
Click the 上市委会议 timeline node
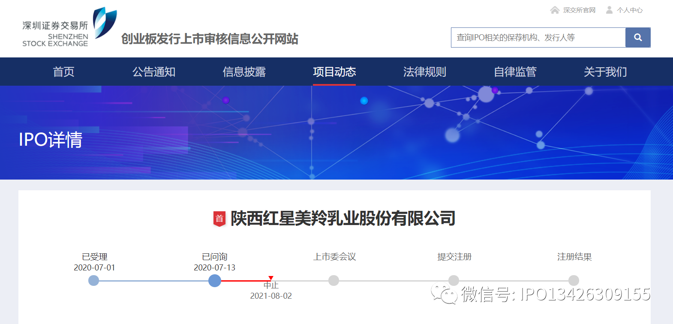333,281
